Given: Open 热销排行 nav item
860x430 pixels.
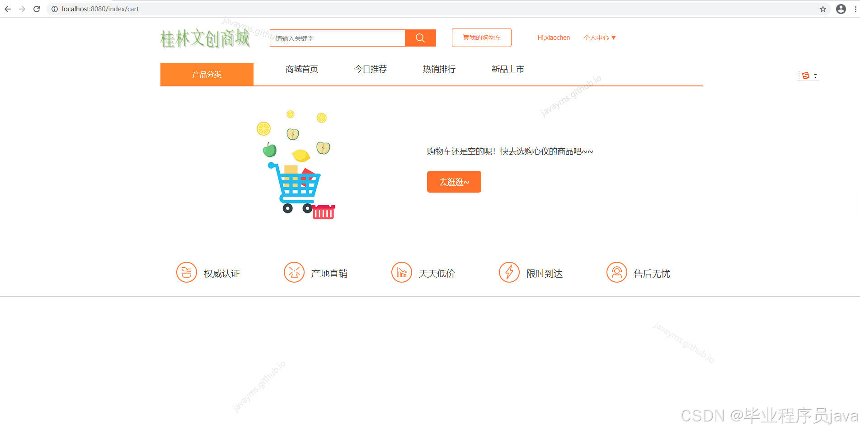Looking at the screenshot, I should point(439,69).
